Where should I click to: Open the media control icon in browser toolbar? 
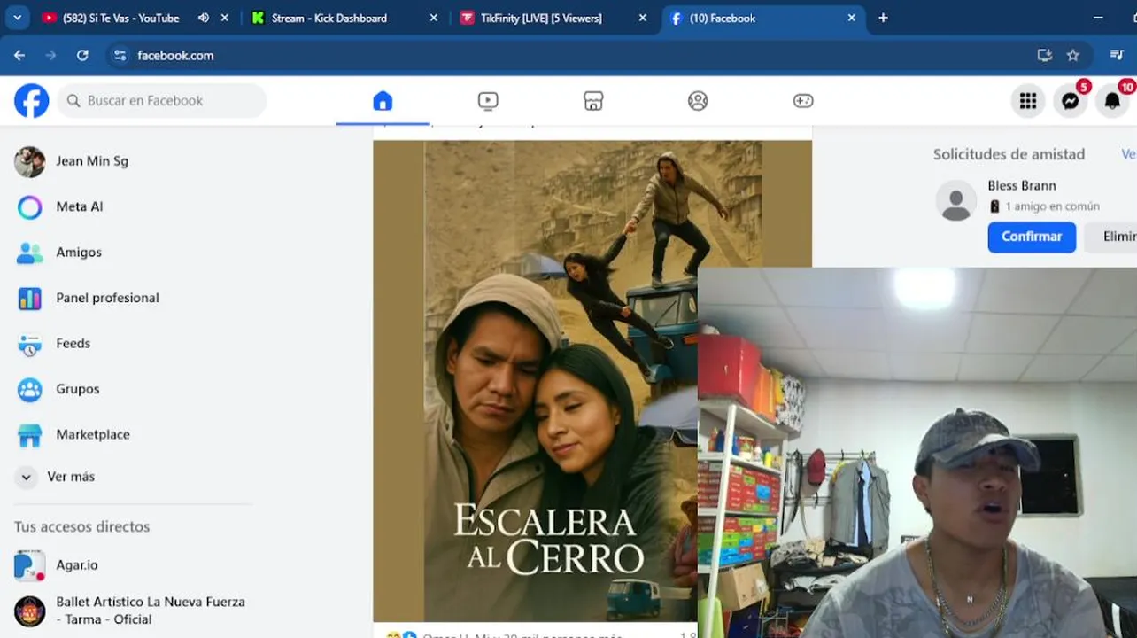[x=1117, y=55]
